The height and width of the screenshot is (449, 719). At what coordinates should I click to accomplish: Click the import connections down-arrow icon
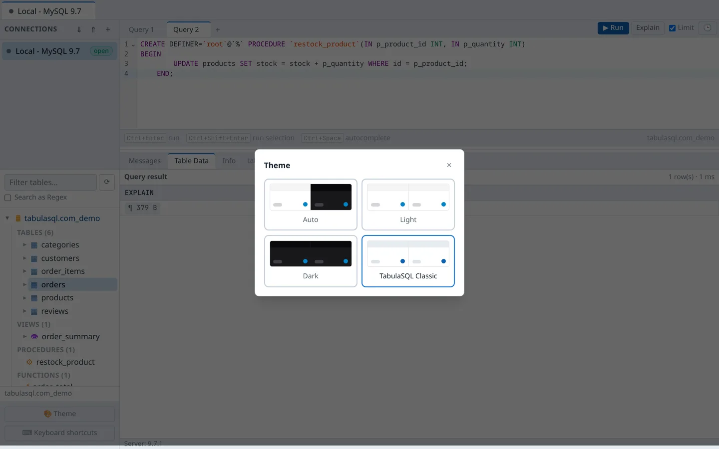coord(79,29)
